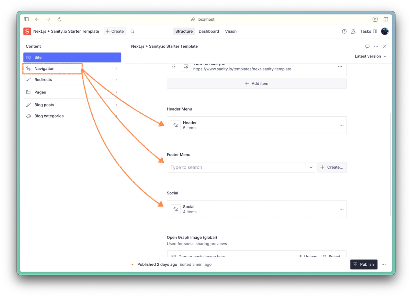This screenshot has height=297, width=412.
Task: Click the Pages chevron arrow
Action: (116, 92)
